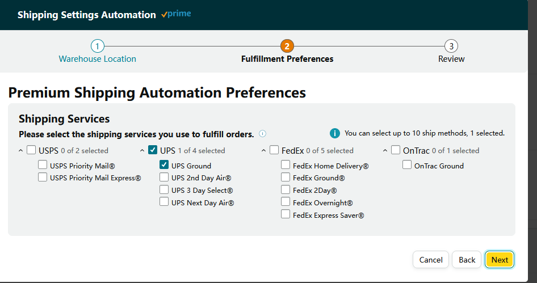Check USPS Priority Mail checkbox
Image resolution: width=537 pixels, height=283 pixels.
[43, 164]
